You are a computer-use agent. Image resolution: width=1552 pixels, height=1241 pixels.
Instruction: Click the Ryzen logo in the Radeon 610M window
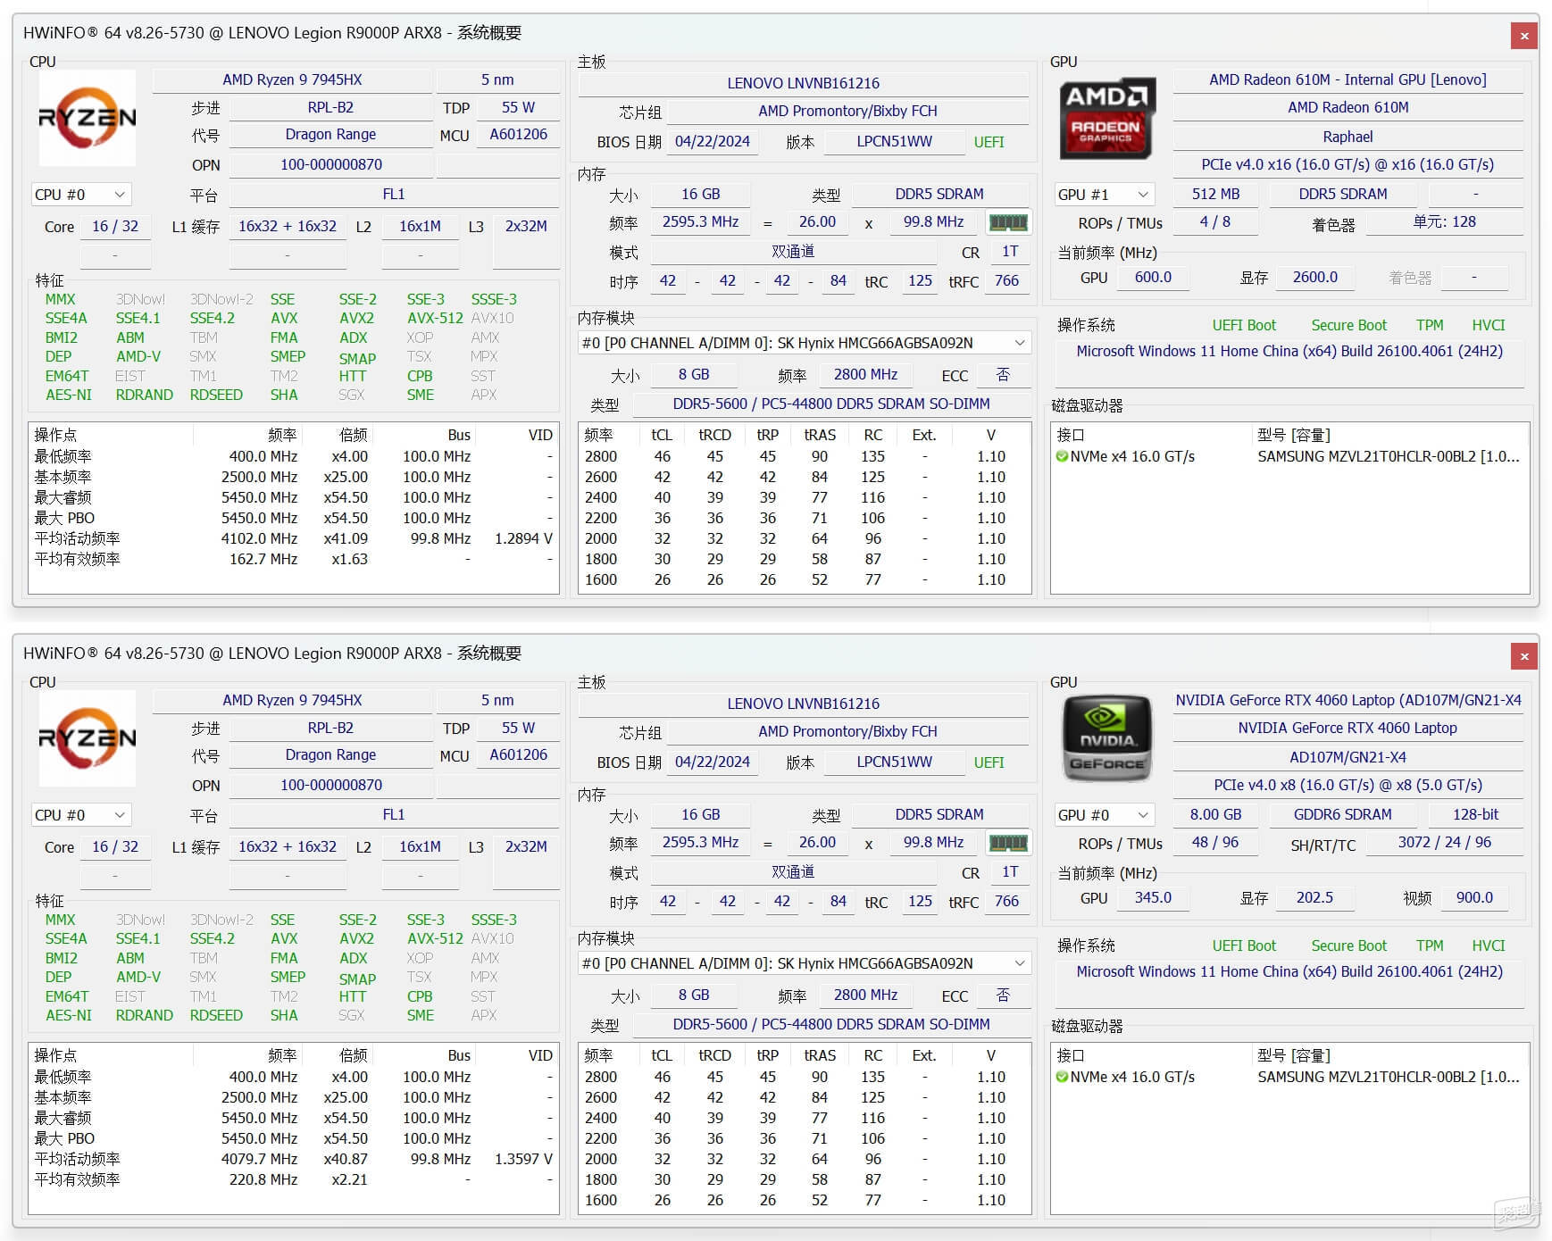[x=88, y=118]
